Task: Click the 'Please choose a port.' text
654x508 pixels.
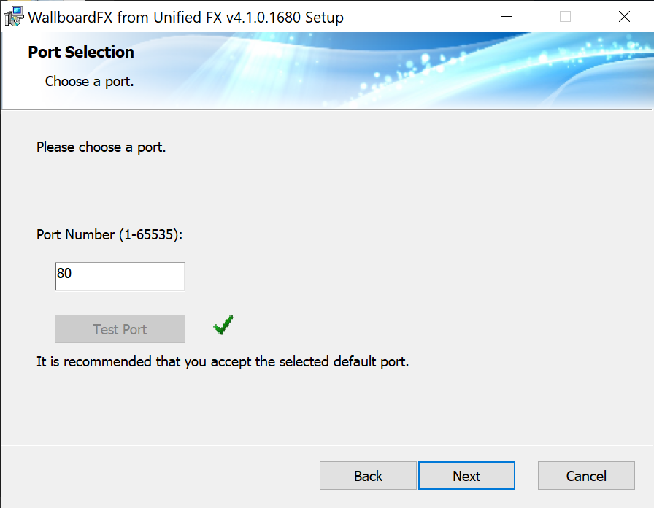Action: click(x=101, y=147)
